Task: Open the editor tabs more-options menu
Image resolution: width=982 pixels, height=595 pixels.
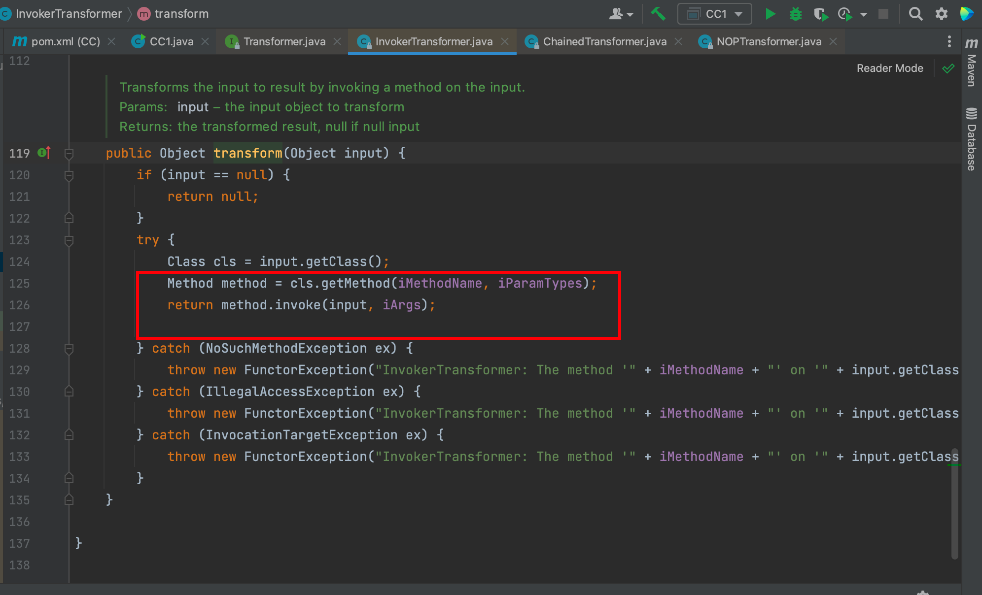Action: (949, 41)
